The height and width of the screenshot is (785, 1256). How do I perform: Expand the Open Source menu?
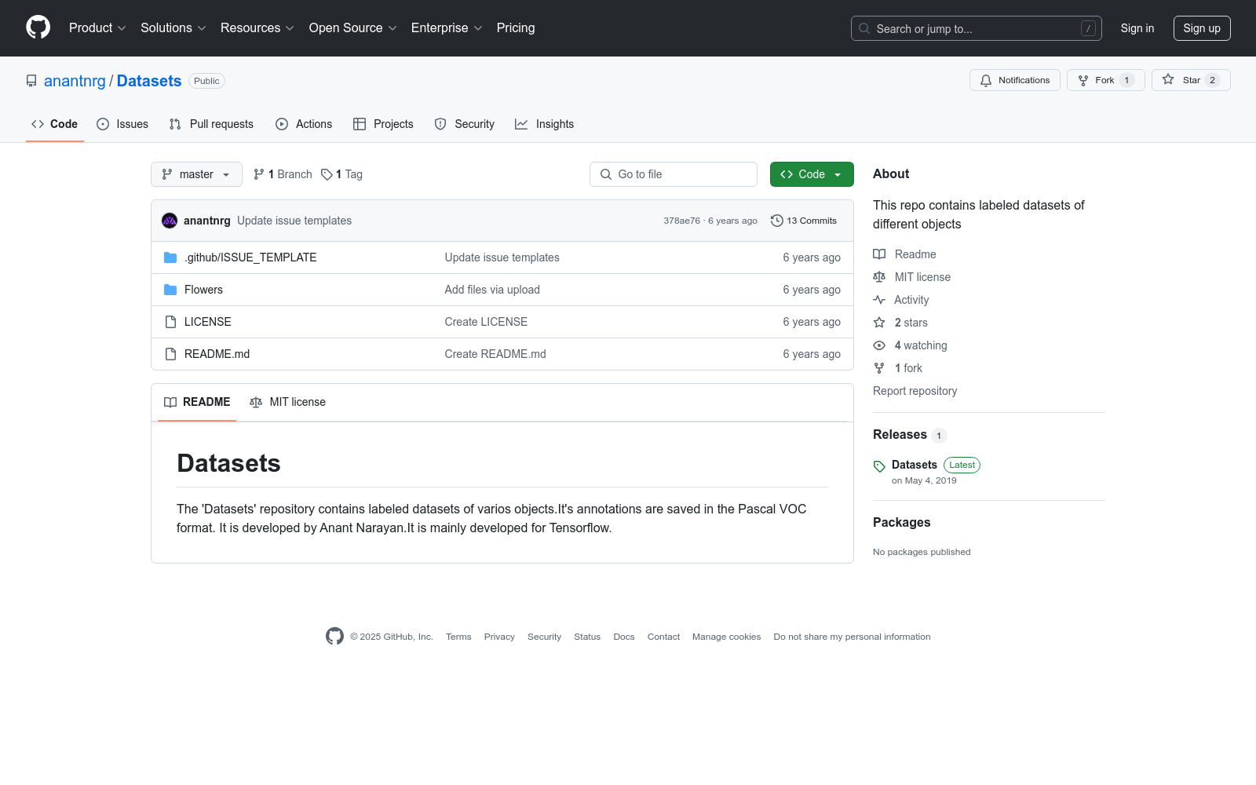click(x=353, y=28)
